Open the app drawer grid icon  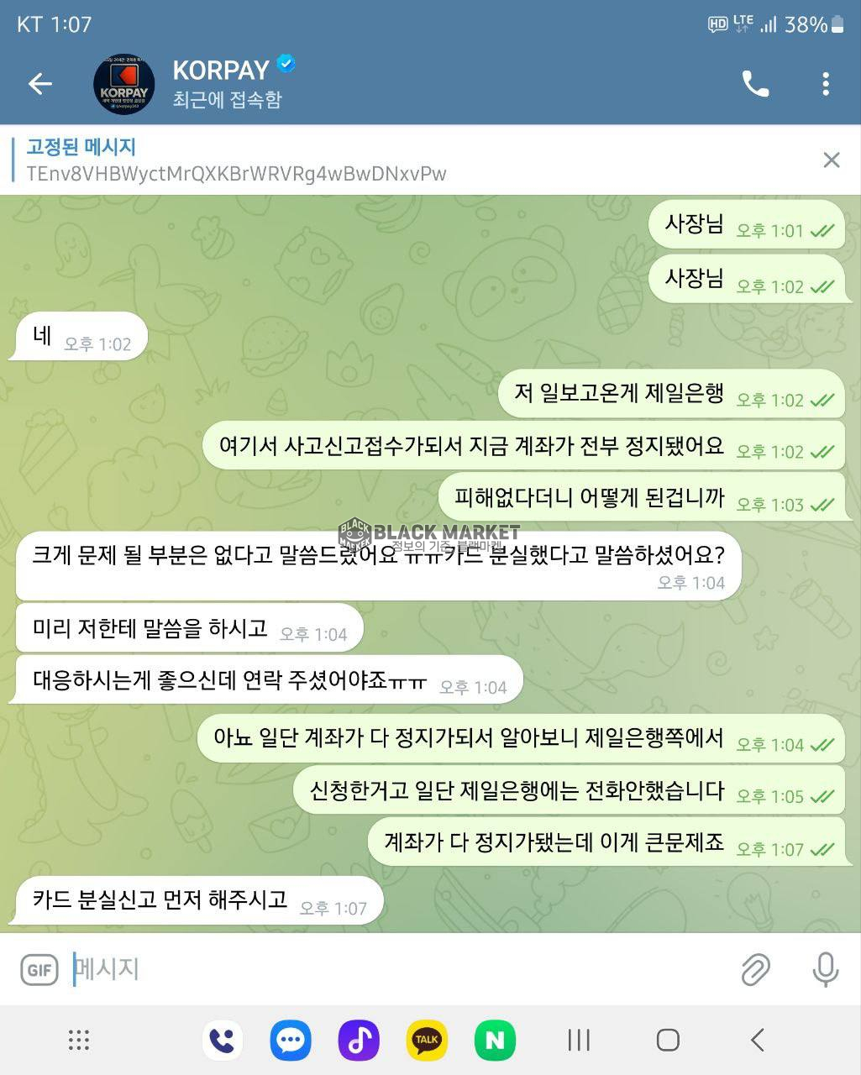coord(79,1040)
